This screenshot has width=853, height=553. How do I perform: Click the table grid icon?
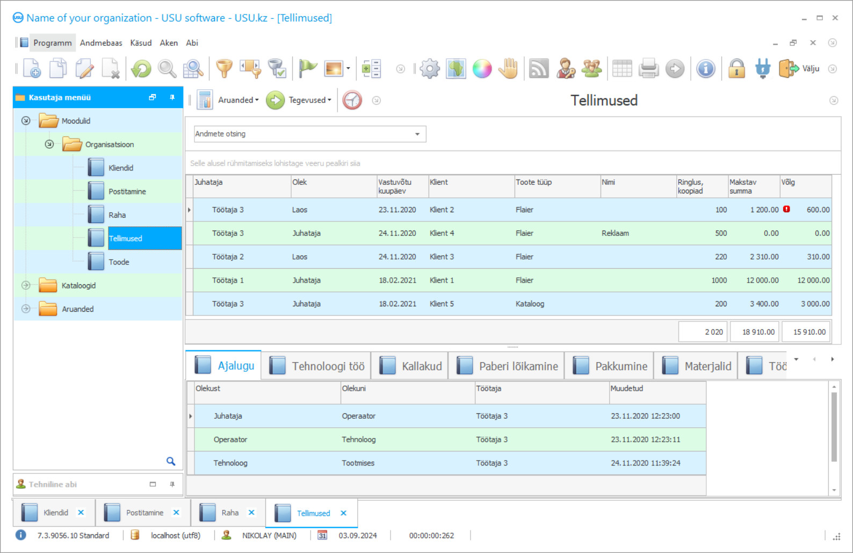622,69
